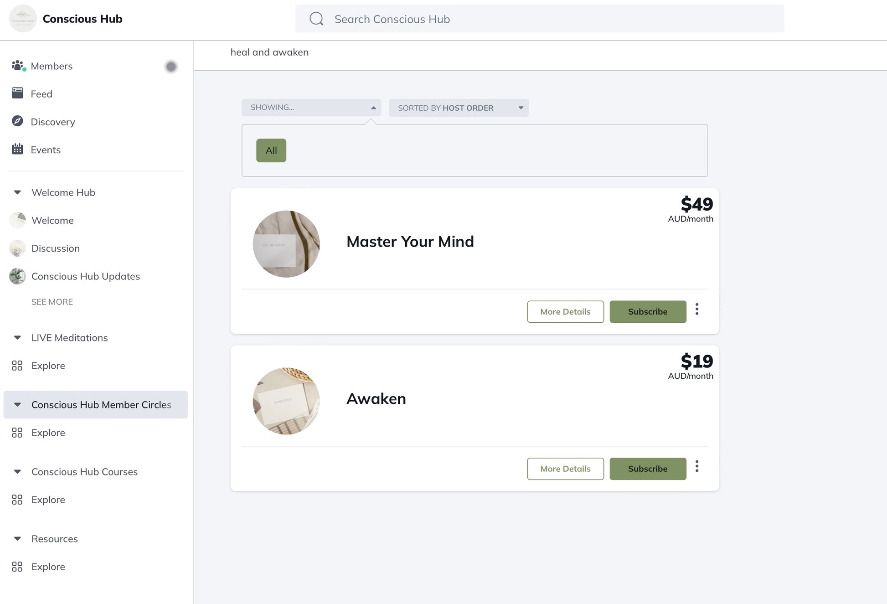Open the Members people icon
The height and width of the screenshot is (604, 887).
18,66
